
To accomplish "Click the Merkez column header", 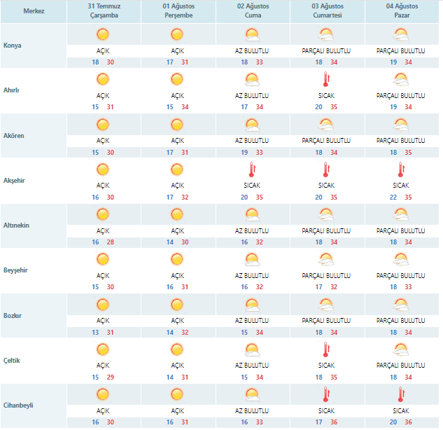I will point(34,11).
